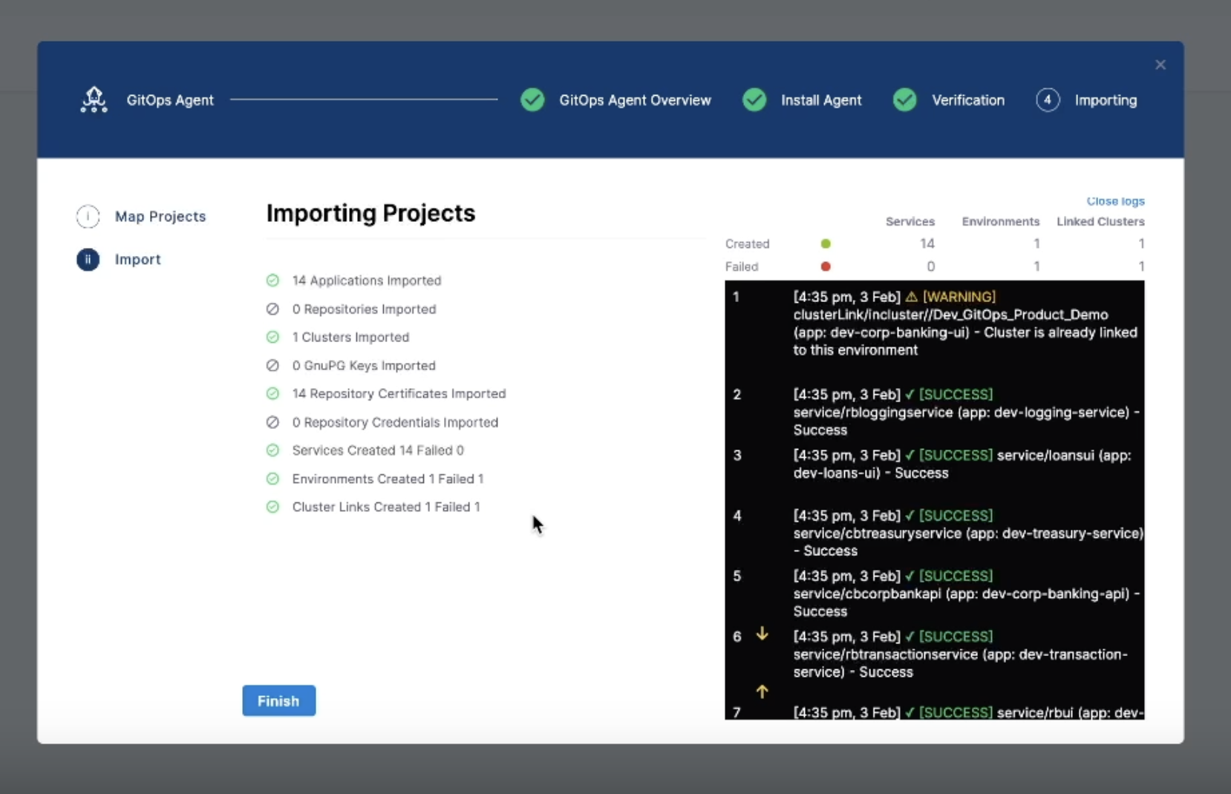Click the Importing step number 4 circle
The height and width of the screenshot is (794, 1231).
[x=1048, y=99]
